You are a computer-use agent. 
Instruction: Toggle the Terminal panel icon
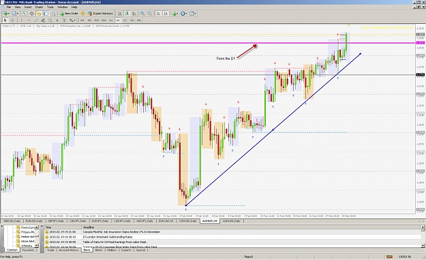click(46, 14)
